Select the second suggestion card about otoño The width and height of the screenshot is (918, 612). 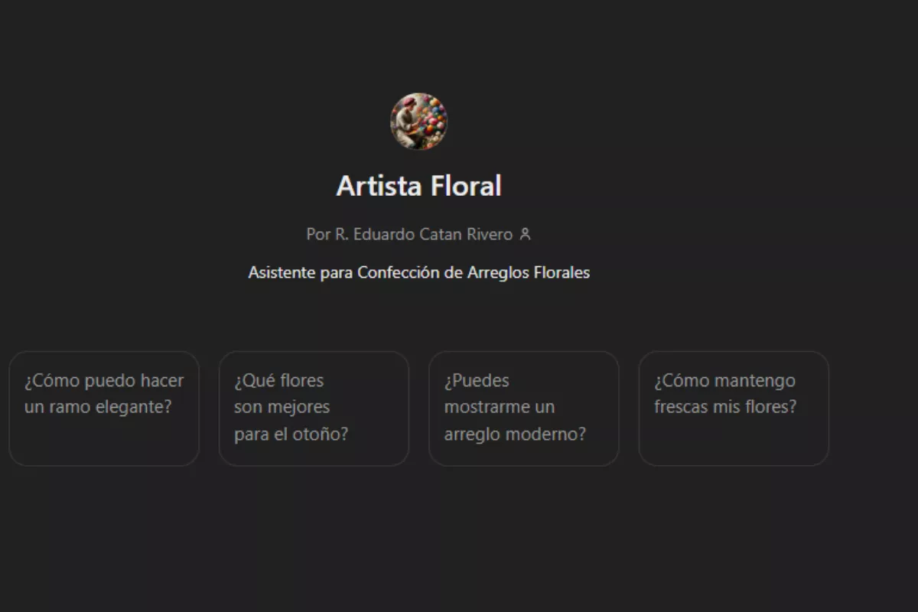click(x=314, y=409)
